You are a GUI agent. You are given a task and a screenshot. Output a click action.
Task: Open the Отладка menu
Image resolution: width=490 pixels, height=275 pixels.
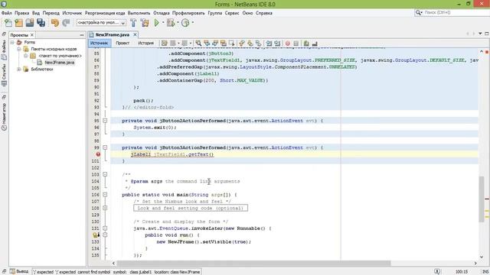tap(162, 13)
